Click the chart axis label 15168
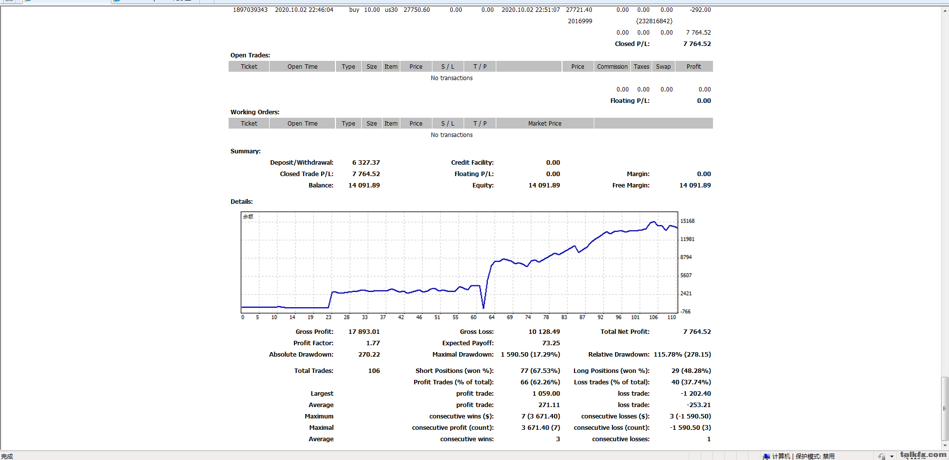 pyautogui.click(x=687, y=221)
